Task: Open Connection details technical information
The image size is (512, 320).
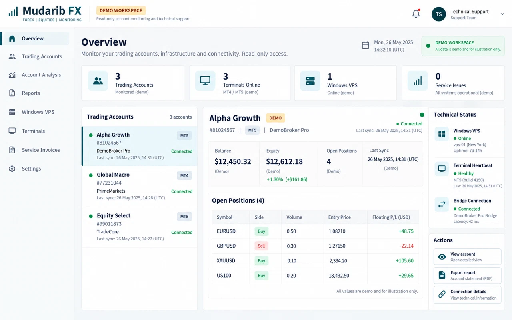Action: pyautogui.click(x=467, y=295)
